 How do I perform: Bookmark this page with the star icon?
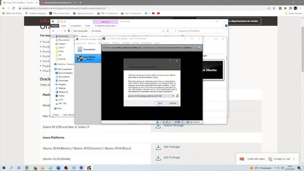(x=274, y=9)
